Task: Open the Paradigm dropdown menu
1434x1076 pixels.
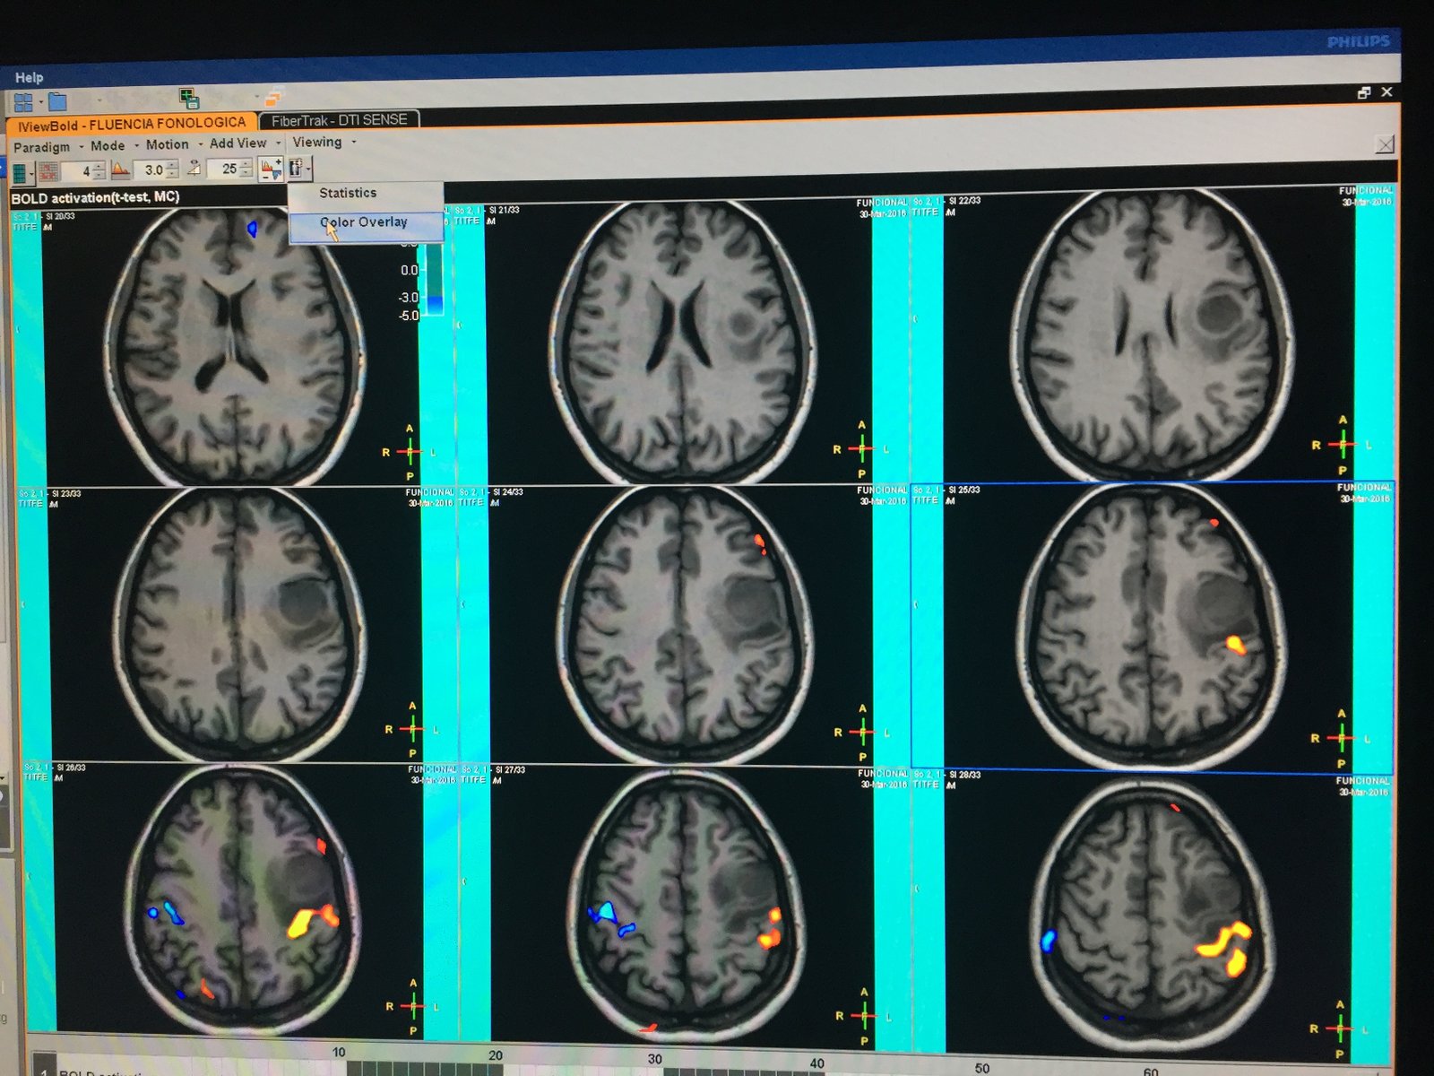Action: pyautogui.click(x=42, y=146)
